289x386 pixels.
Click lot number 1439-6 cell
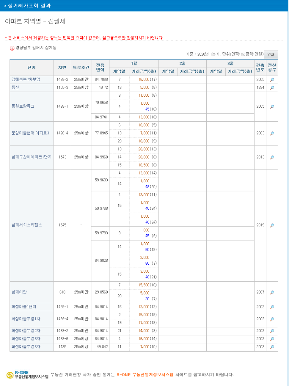click(x=62, y=339)
